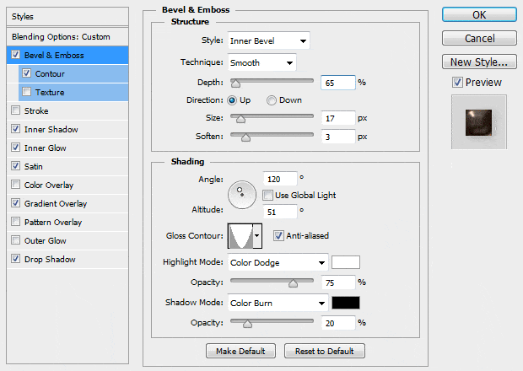
Task: Click the black shadow color swatch
Action: coord(346,303)
